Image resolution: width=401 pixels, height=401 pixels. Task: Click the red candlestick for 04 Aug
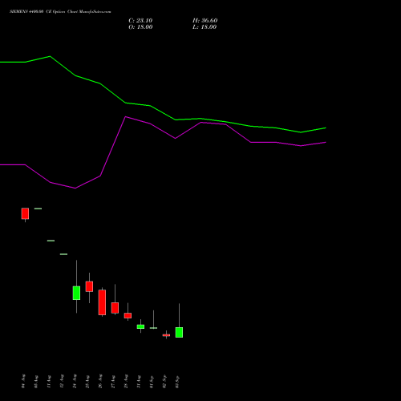point(25,213)
